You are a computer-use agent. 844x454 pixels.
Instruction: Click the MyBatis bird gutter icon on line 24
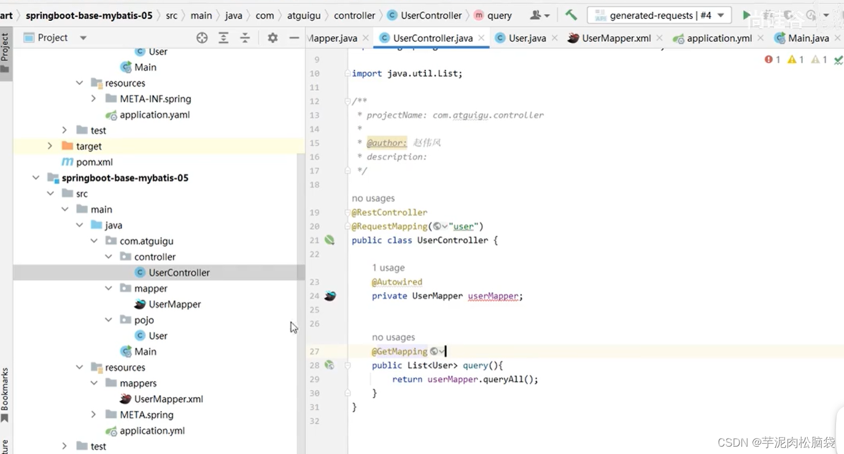pyautogui.click(x=330, y=296)
